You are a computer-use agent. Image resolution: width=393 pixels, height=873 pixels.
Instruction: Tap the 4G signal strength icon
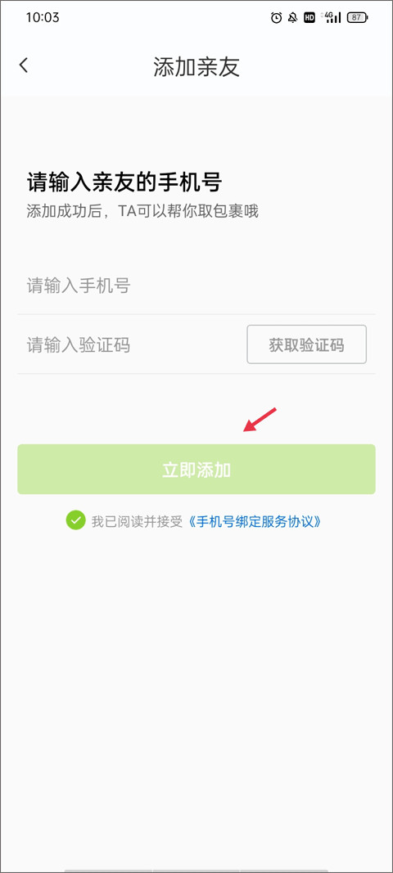point(332,18)
